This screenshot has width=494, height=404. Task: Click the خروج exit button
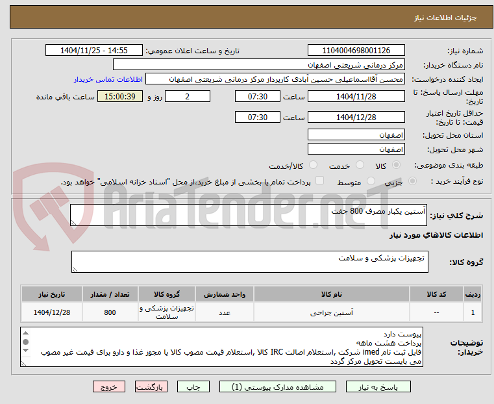click(108, 386)
